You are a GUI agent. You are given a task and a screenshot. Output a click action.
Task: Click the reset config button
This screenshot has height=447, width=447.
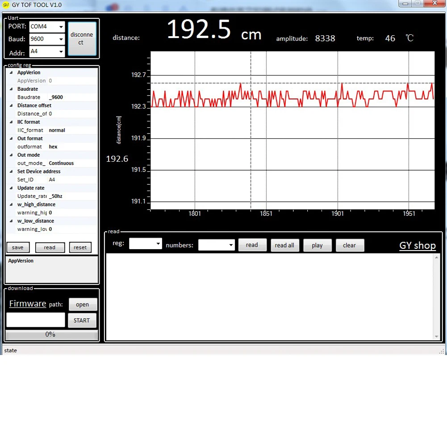pos(80,247)
